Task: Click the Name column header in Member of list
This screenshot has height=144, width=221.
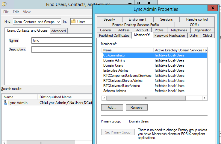Action: point(127,50)
